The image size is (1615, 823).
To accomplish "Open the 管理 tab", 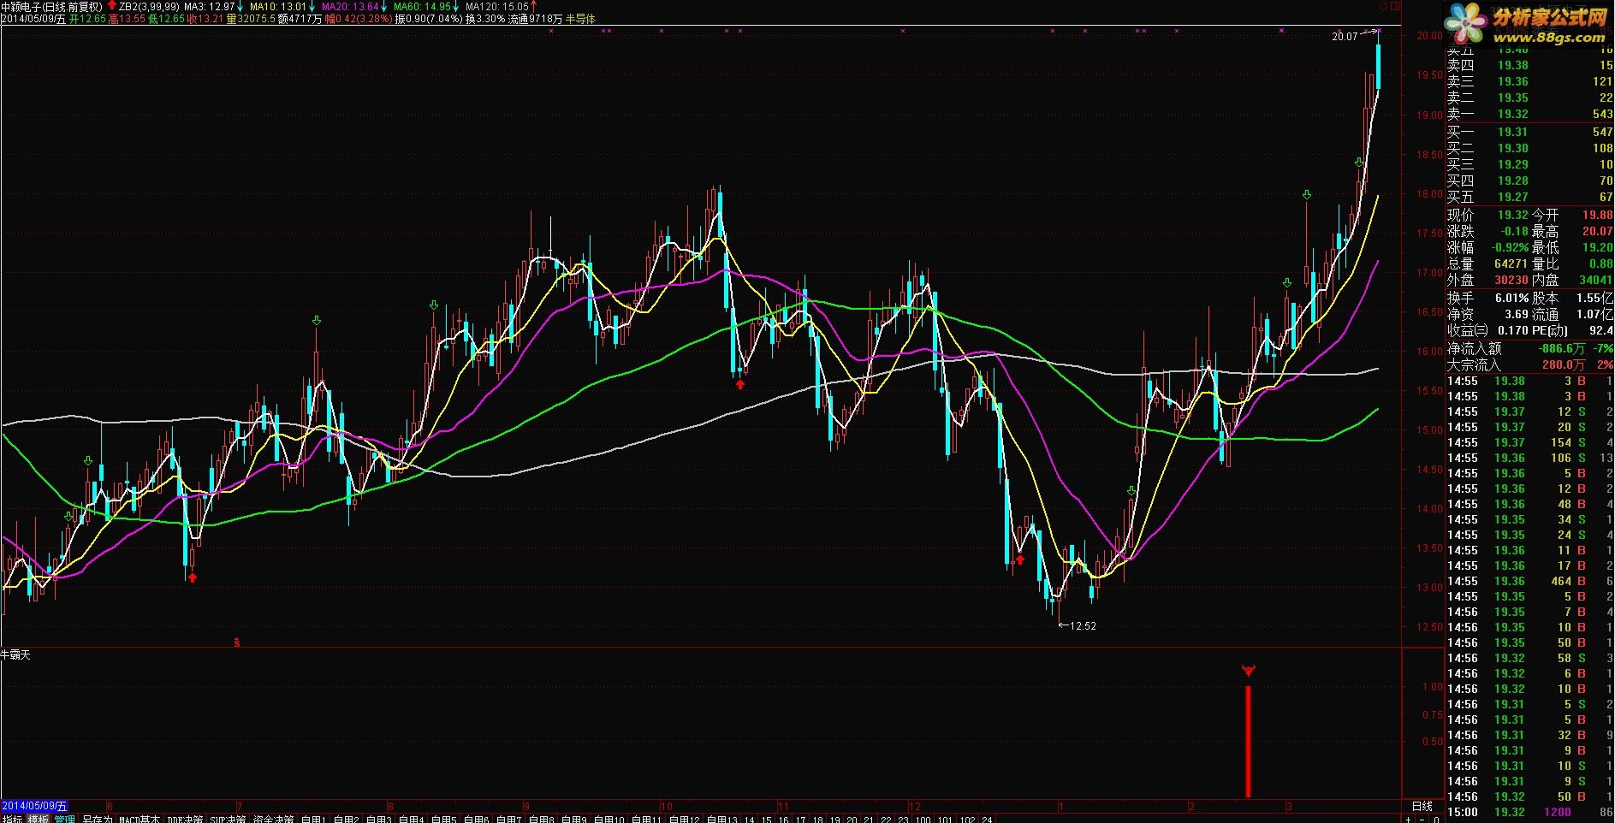I will [64, 819].
